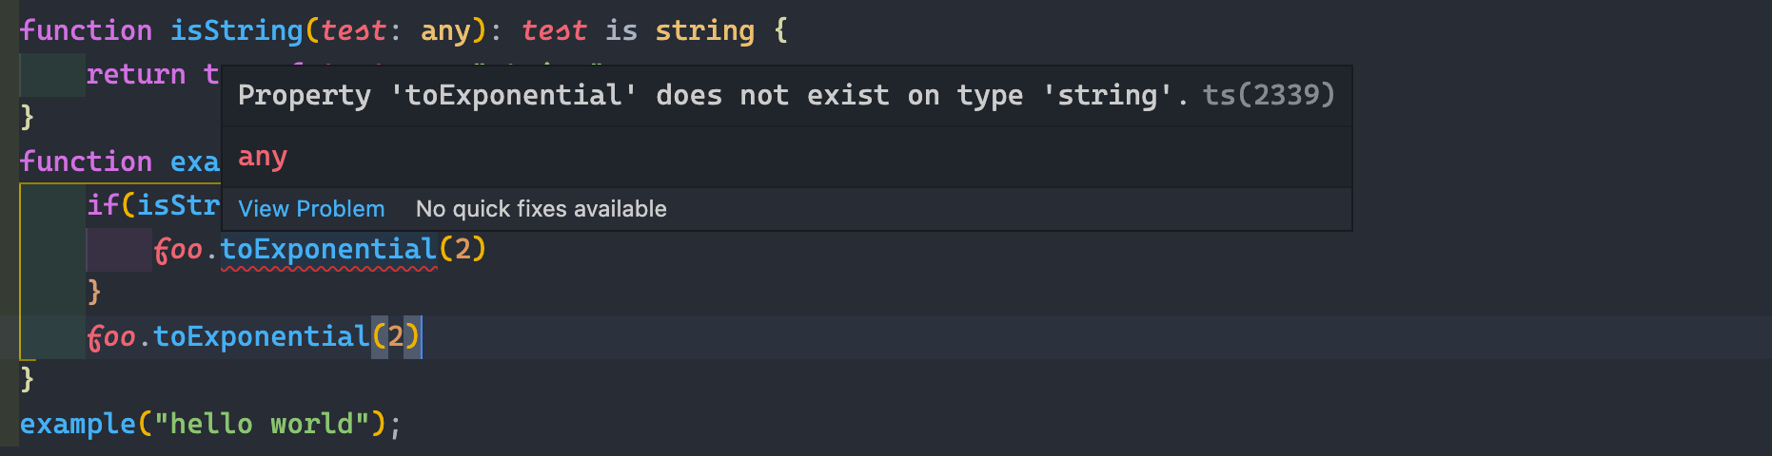Click the "hello world" string literal
1772x456 pixels.
[262, 424]
